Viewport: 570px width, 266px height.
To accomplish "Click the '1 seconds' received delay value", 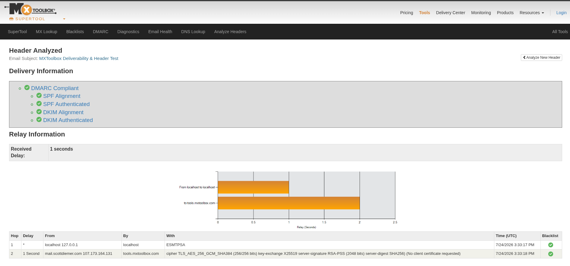I will 61,149.
